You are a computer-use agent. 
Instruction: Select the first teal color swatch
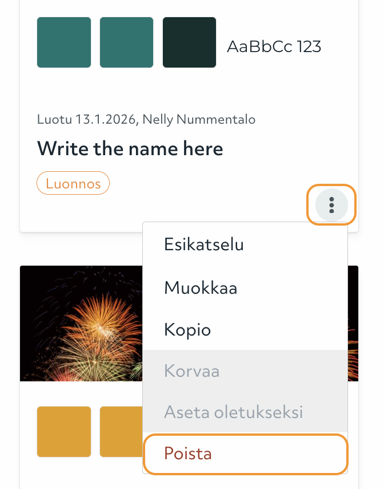click(x=63, y=42)
